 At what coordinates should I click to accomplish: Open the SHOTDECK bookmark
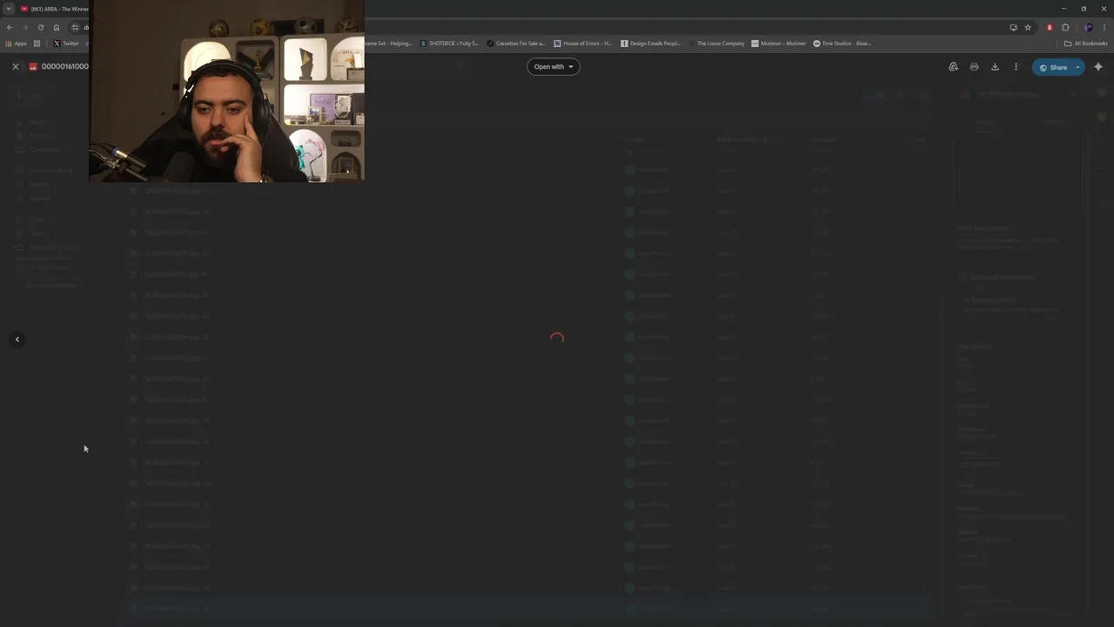click(x=449, y=44)
